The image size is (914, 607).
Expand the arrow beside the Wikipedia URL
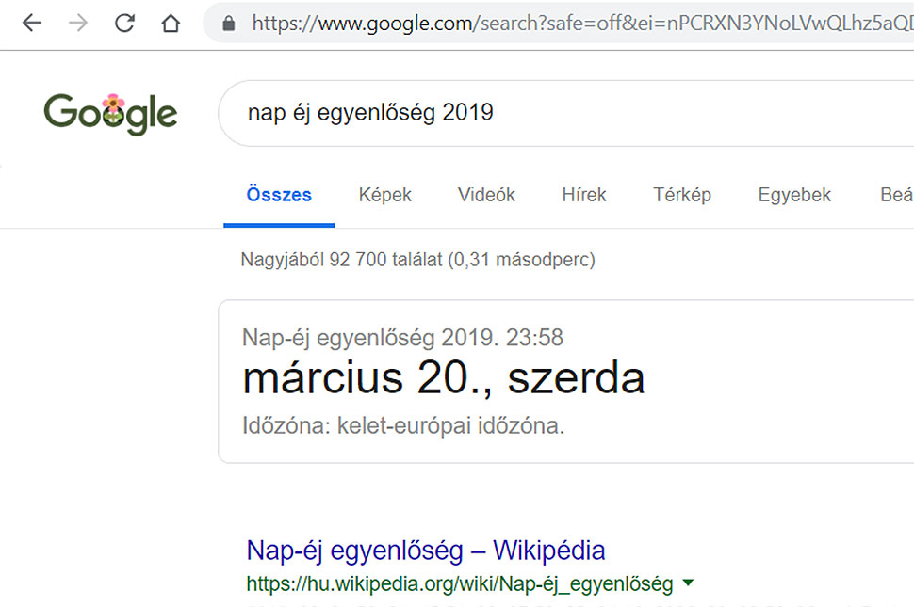[x=688, y=583]
